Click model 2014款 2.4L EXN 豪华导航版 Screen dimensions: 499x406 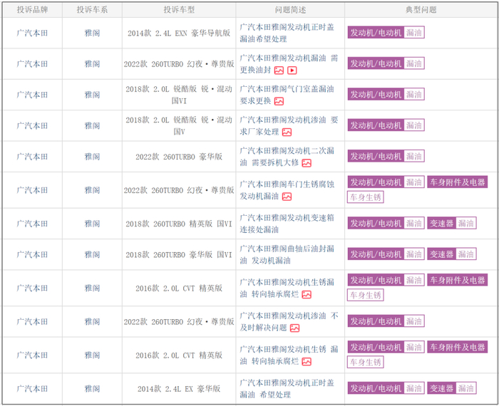tap(179, 33)
